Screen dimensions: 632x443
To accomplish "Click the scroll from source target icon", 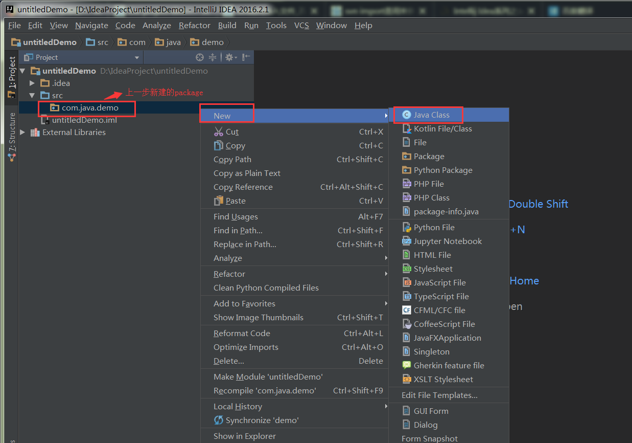I will click(200, 57).
